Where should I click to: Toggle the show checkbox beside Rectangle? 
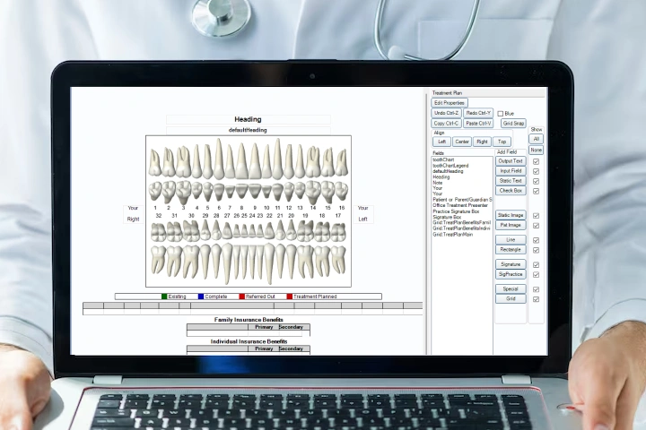(537, 250)
